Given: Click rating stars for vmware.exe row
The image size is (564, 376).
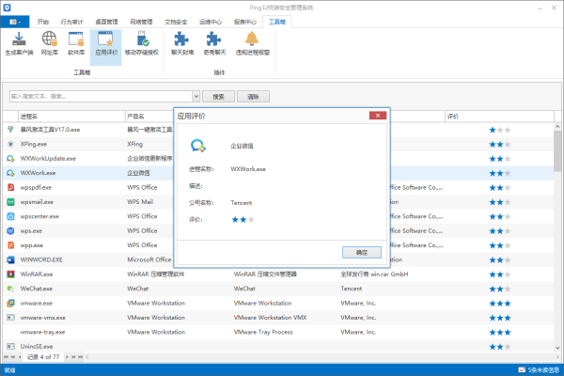Looking at the screenshot, I should tap(500, 304).
